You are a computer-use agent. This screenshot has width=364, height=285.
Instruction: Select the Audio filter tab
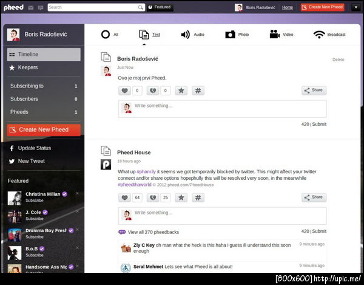pyautogui.click(x=192, y=35)
